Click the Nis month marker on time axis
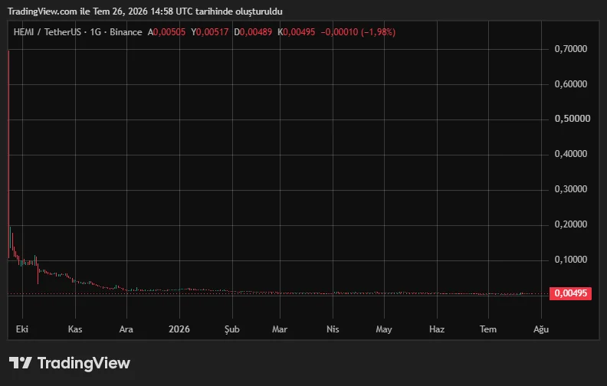Viewport: 607px width, 386px height. (333, 329)
